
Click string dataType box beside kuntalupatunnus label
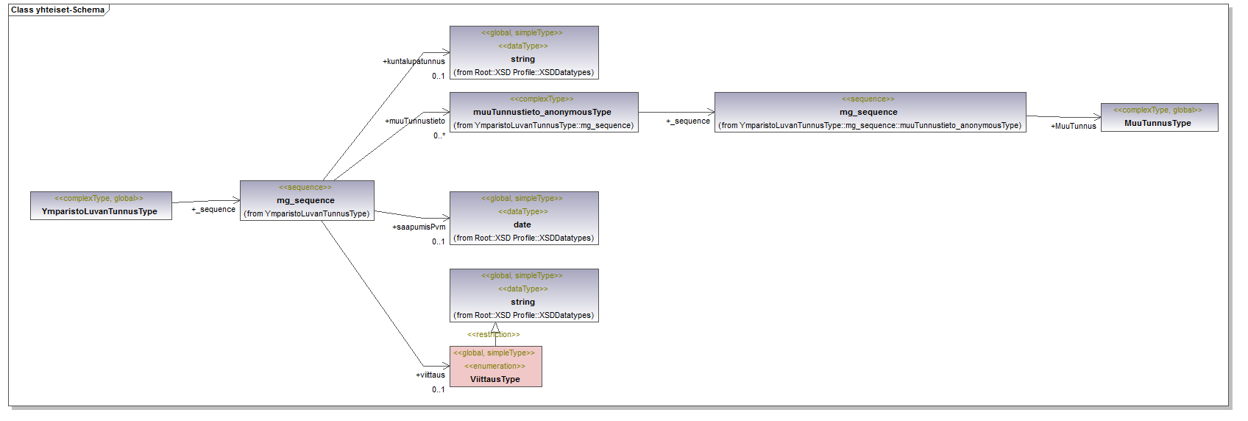coord(523,52)
